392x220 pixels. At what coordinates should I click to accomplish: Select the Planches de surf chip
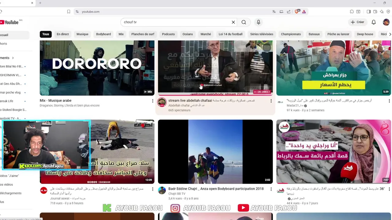pos(143,34)
